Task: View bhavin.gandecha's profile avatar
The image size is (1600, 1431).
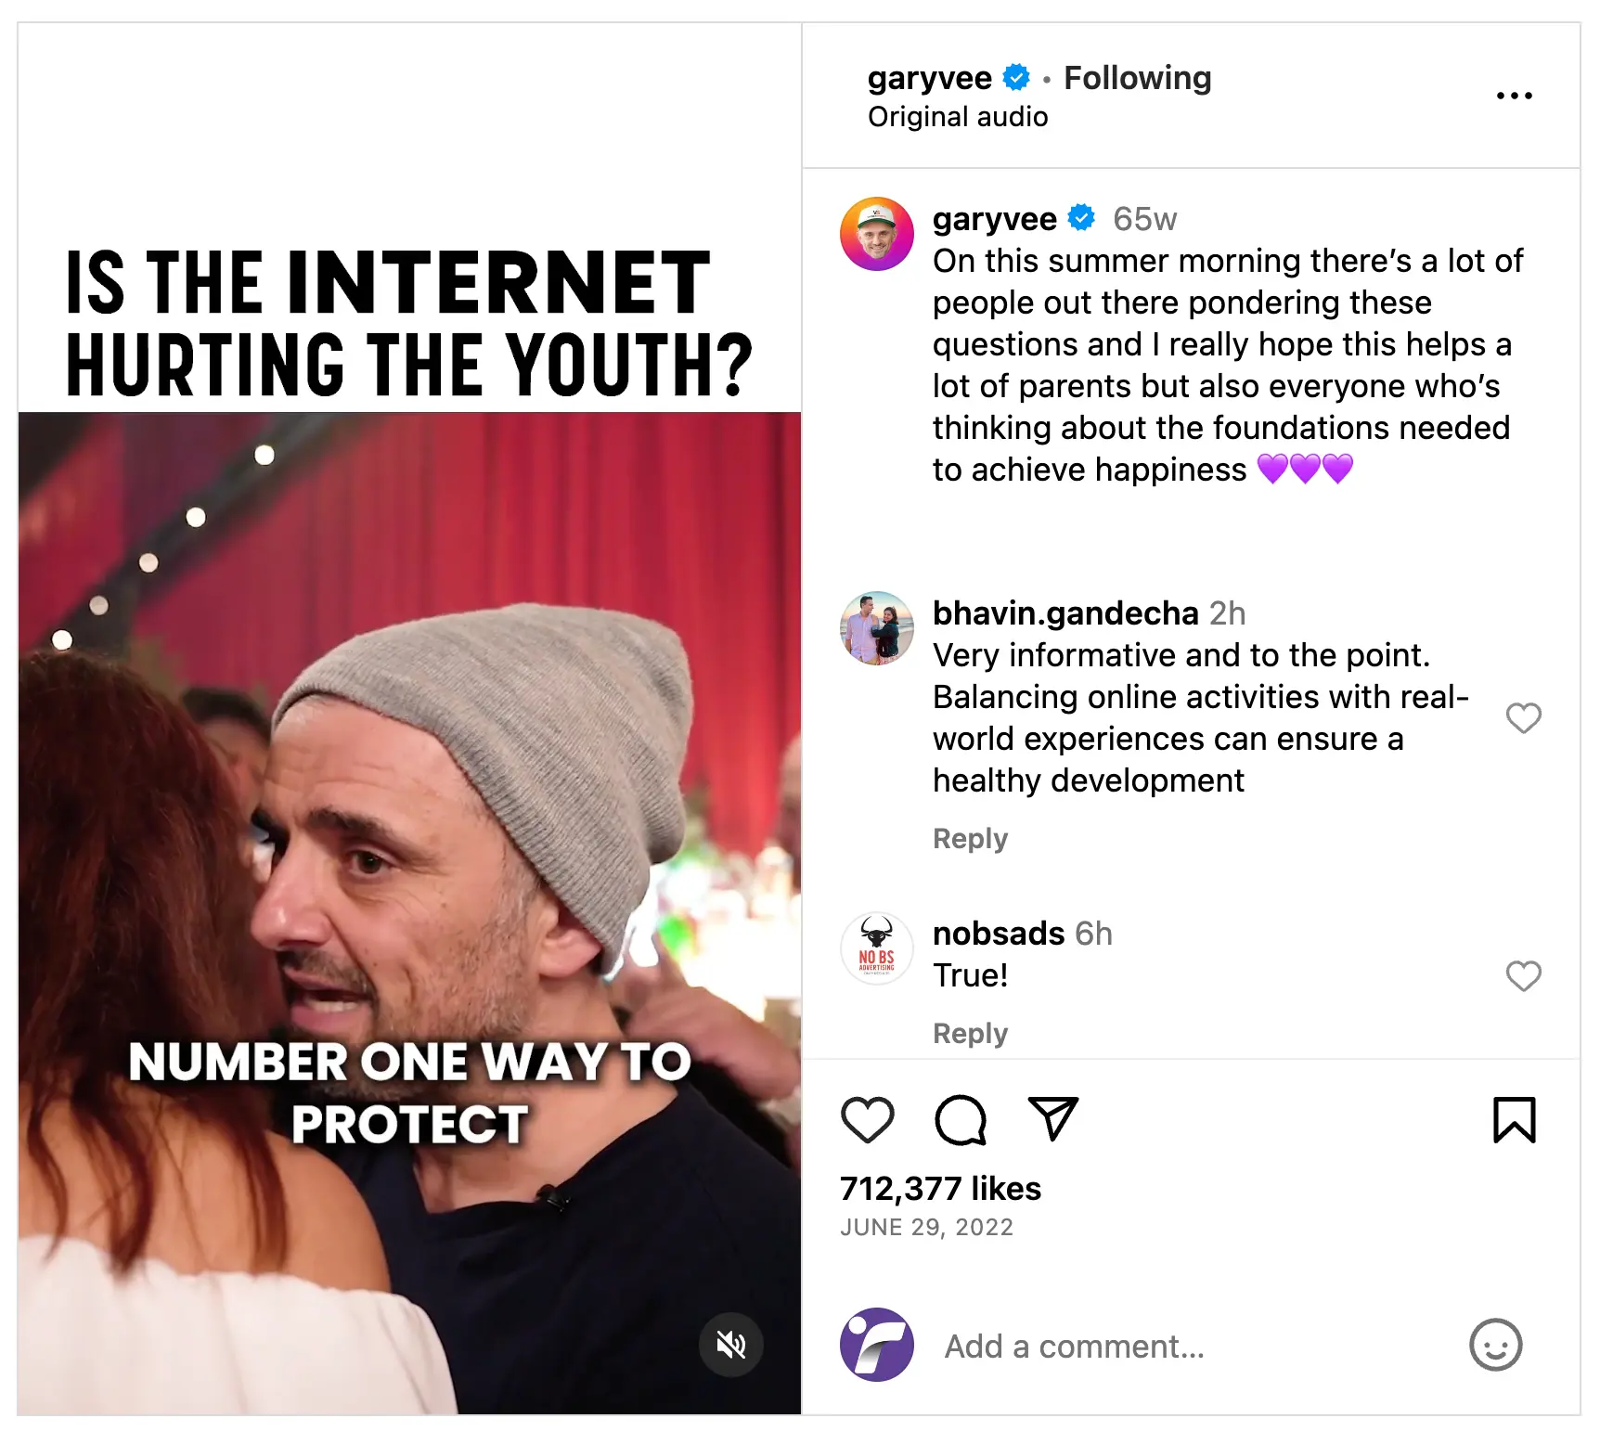Action: [x=876, y=628]
